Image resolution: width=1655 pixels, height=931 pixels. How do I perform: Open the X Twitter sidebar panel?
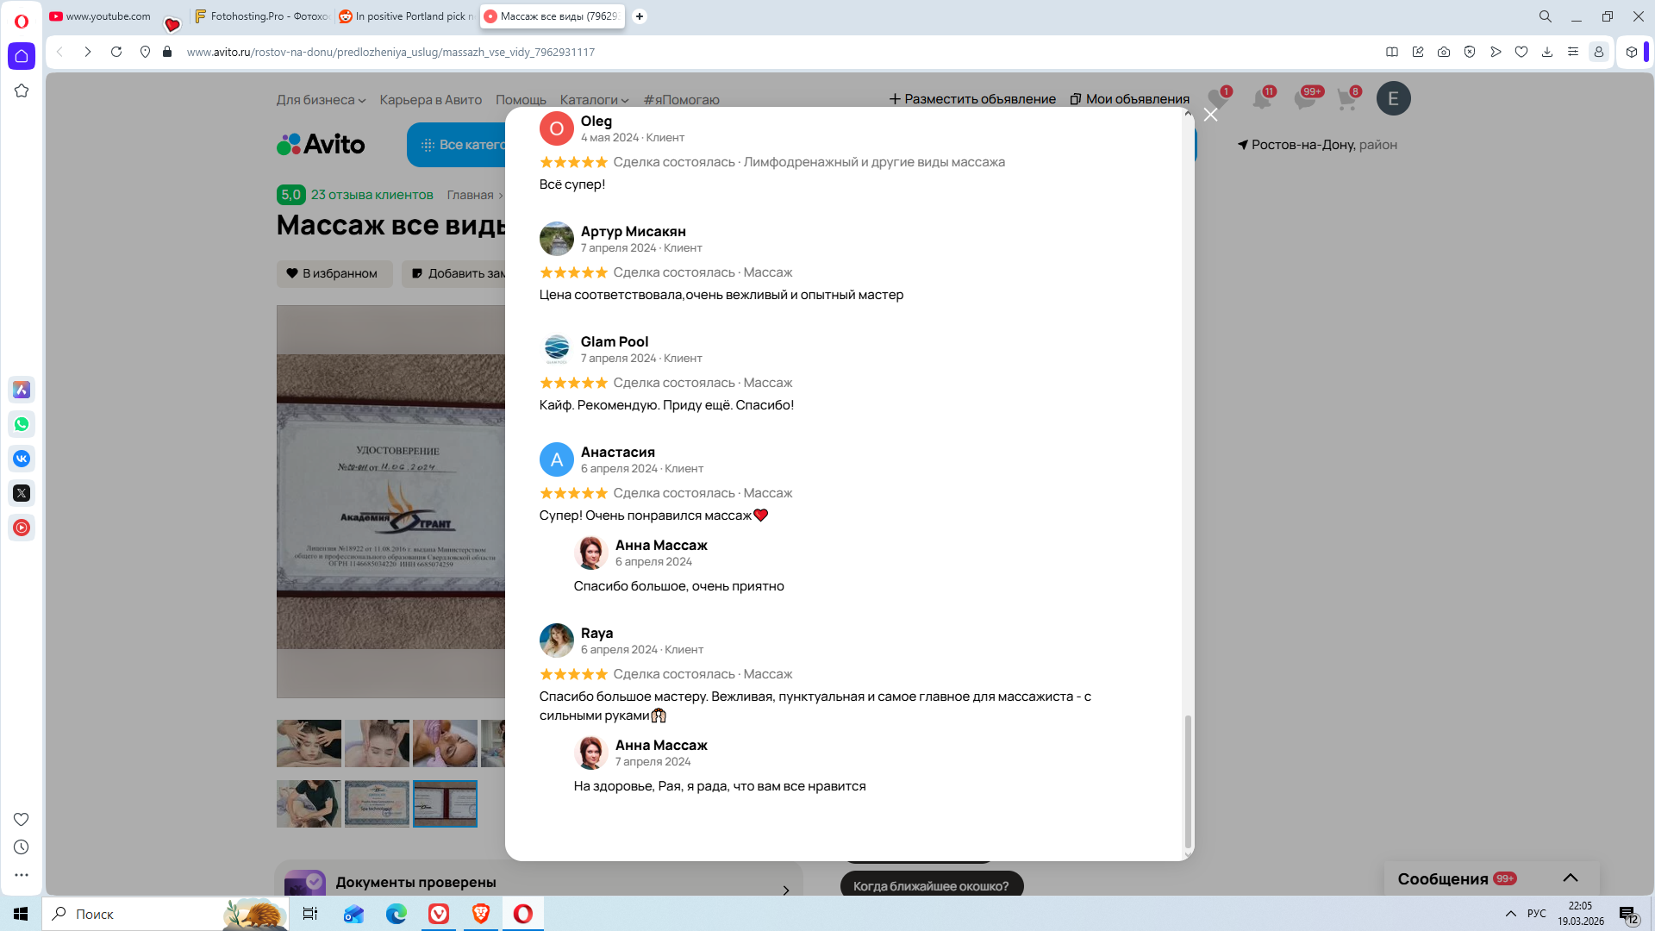[x=22, y=493]
